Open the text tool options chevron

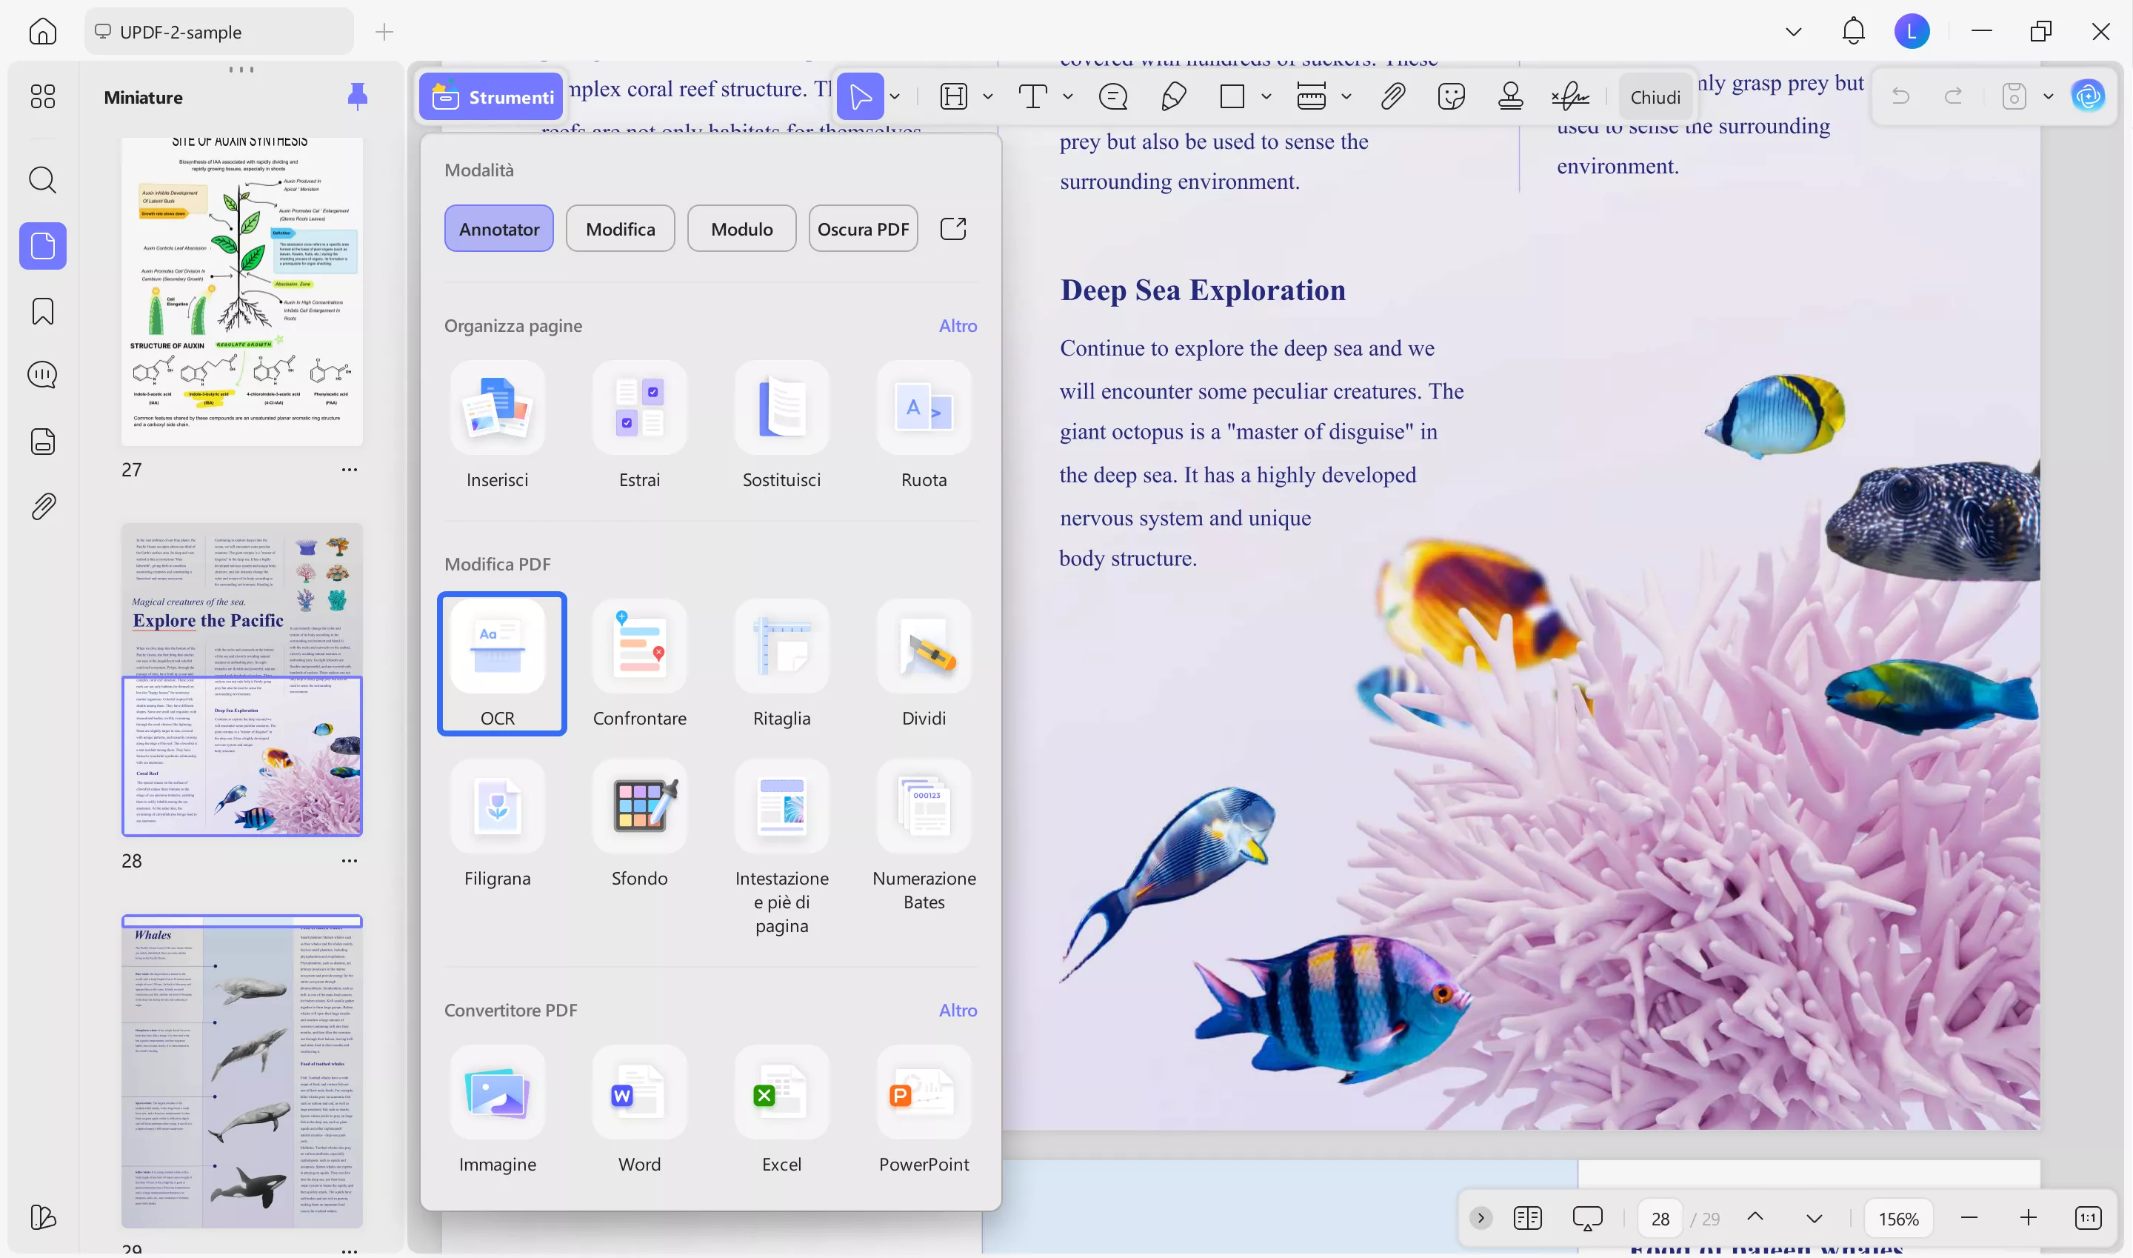(x=1068, y=96)
